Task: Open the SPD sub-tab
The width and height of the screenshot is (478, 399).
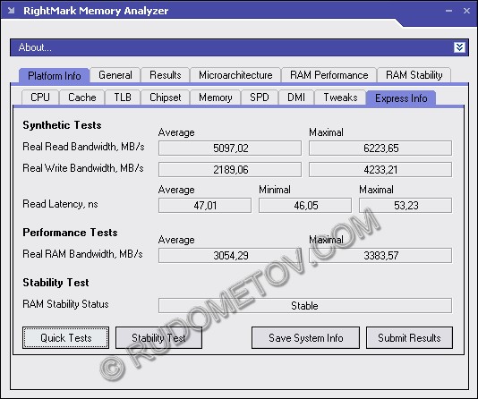Action: 260,98
